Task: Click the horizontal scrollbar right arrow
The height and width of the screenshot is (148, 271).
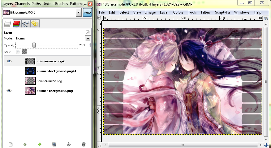Action: (x=261, y=145)
